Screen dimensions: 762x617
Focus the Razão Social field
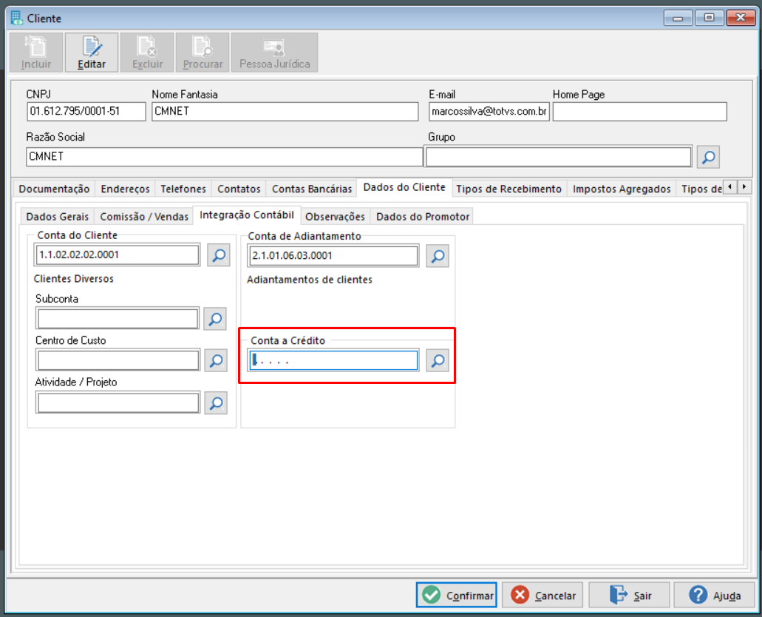click(x=224, y=157)
